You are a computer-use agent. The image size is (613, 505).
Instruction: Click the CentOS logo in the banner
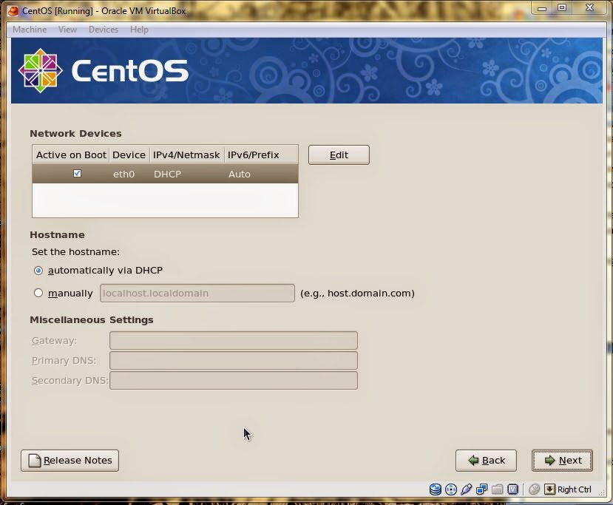40,71
